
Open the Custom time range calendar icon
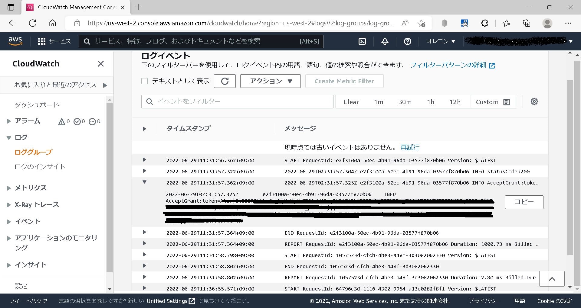[x=507, y=102]
